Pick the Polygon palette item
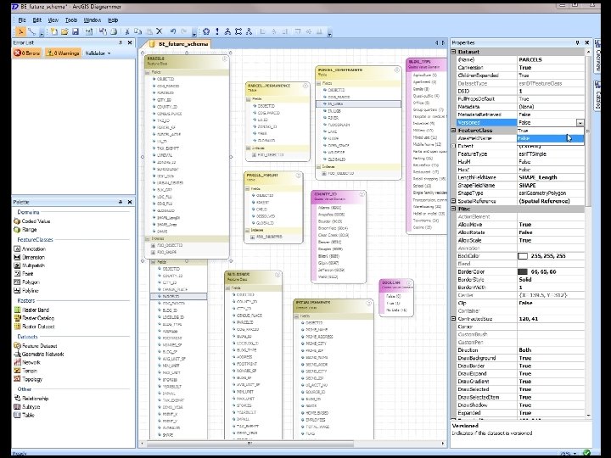The width and height of the screenshot is (611, 458). [x=26, y=282]
